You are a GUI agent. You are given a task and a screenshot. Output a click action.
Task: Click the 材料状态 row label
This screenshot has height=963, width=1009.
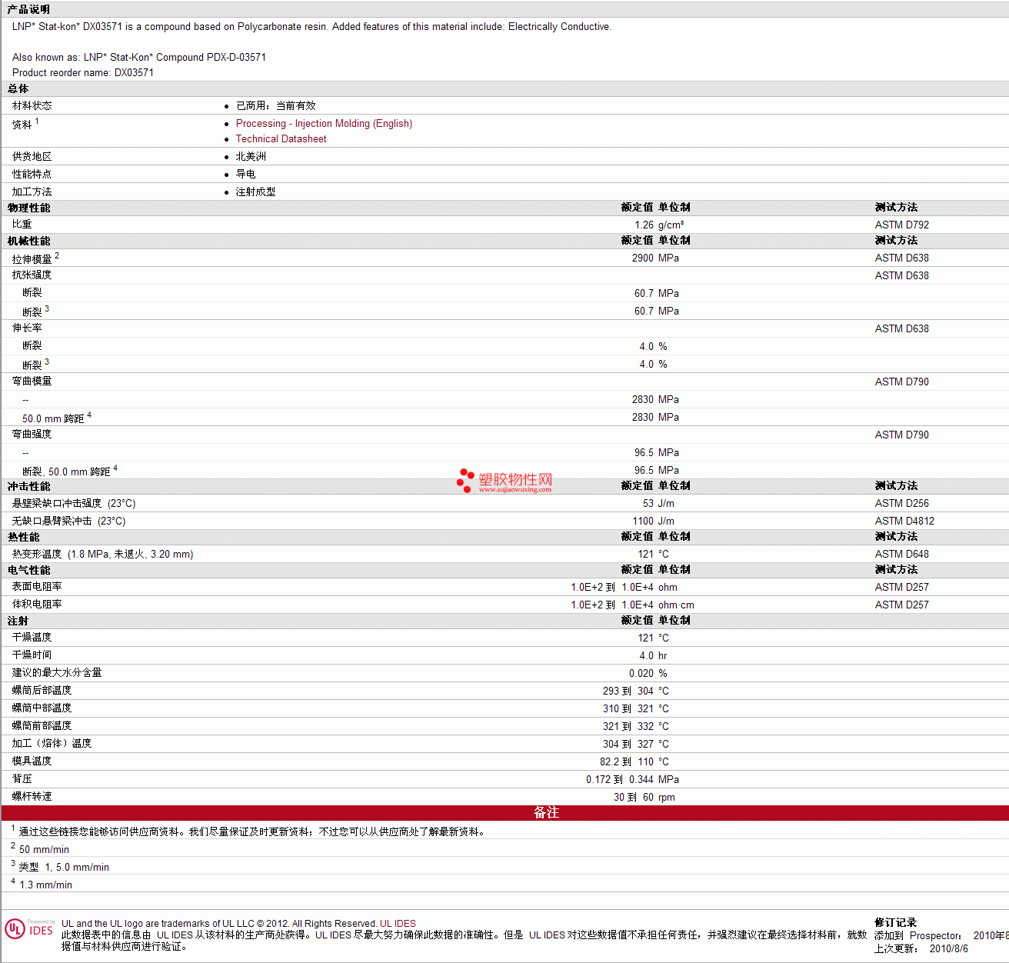(32, 106)
